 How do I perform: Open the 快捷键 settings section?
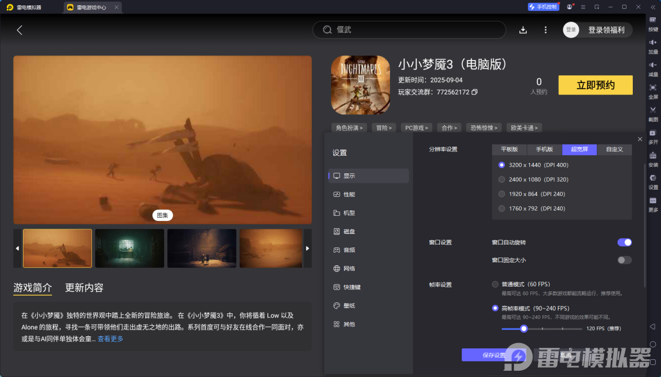369,287
